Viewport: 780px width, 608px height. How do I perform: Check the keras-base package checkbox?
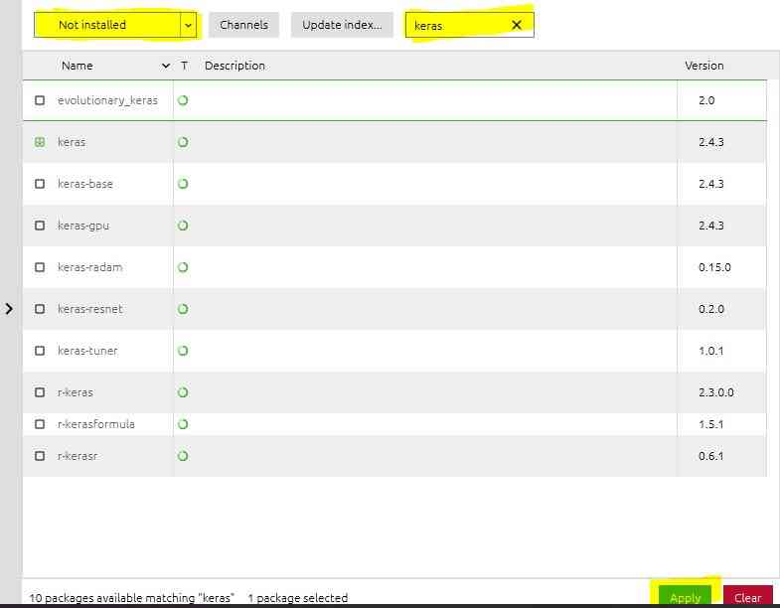pyautogui.click(x=40, y=184)
